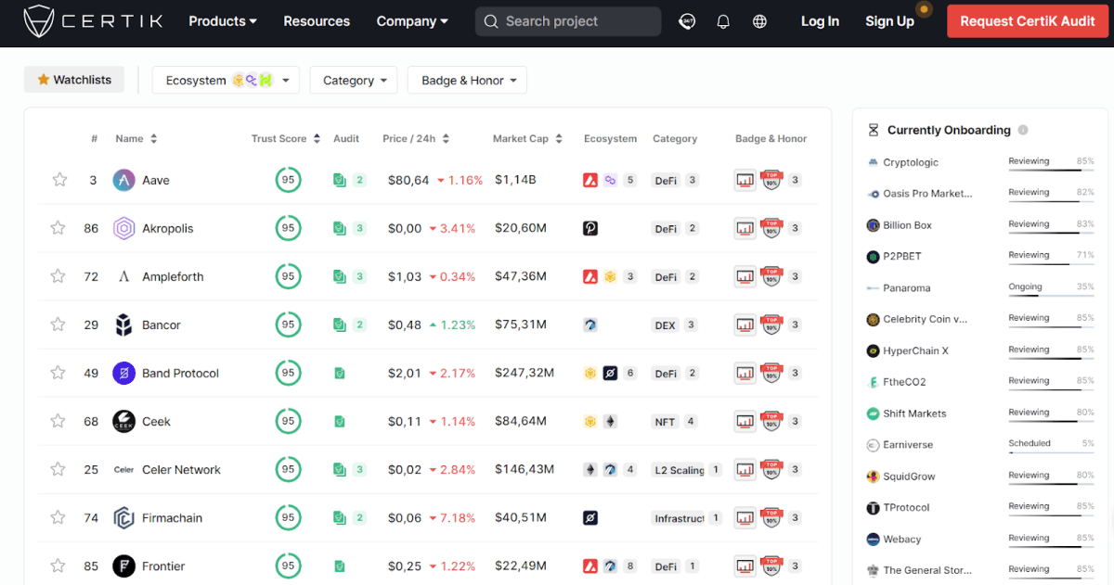Click the Badge & Honor column header
Screen dimensions: 1114x585
[x=771, y=139]
